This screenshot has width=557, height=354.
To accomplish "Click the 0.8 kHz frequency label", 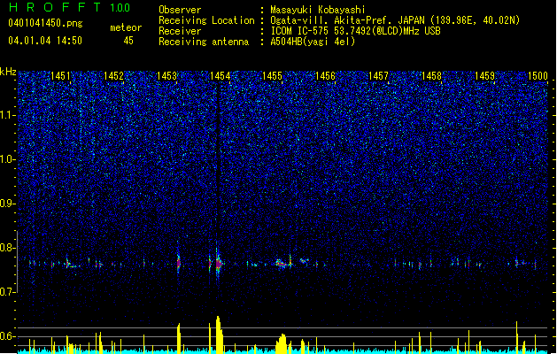I will 8,248.
